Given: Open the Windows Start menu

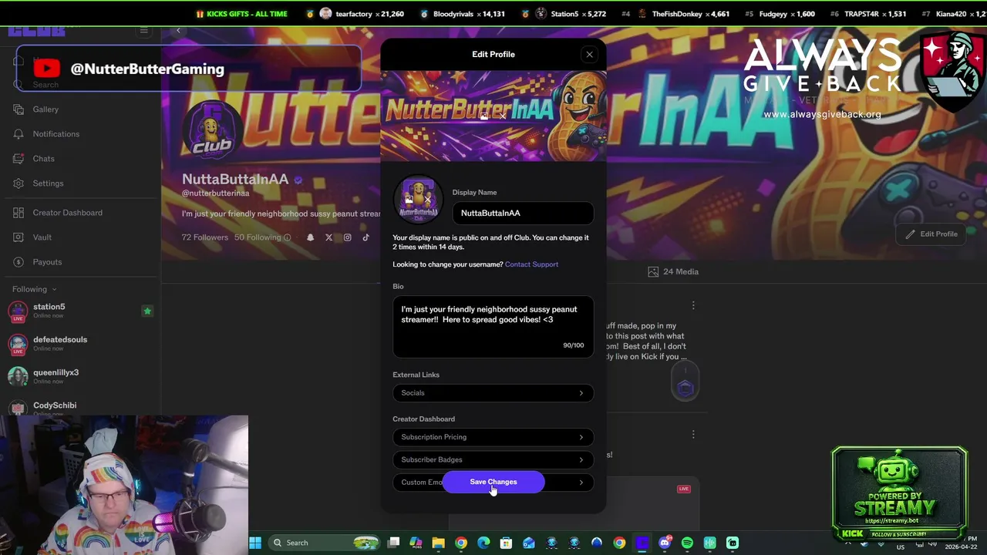Looking at the screenshot, I should [x=255, y=543].
